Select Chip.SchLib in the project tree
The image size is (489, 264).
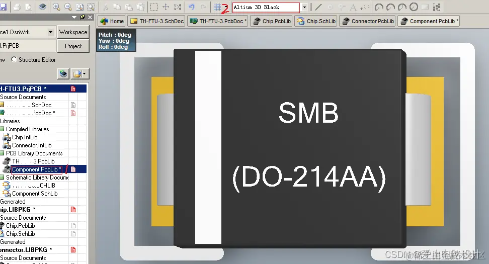point(20,234)
